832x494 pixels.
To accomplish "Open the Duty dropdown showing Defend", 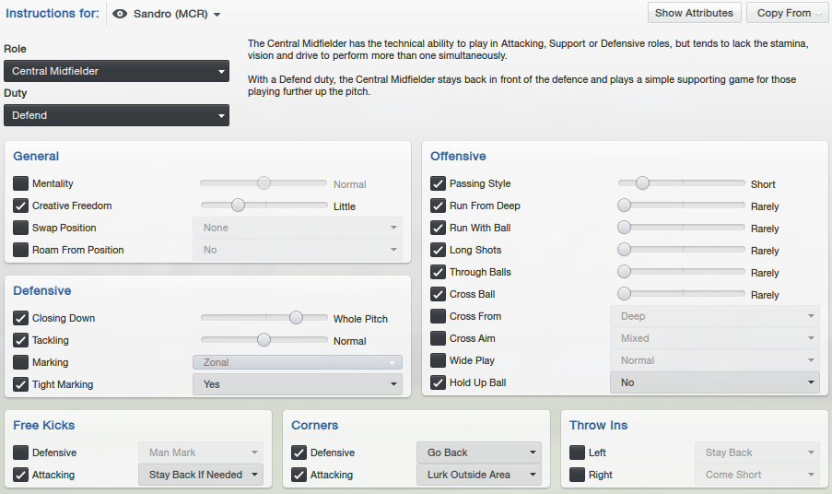I will 116,115.
